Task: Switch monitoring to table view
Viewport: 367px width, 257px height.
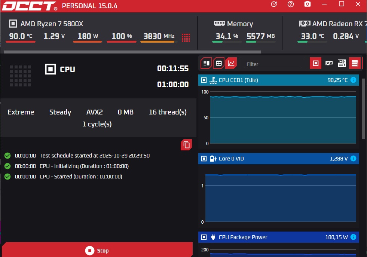Action: pyautogui.click(x=219, y=63)
